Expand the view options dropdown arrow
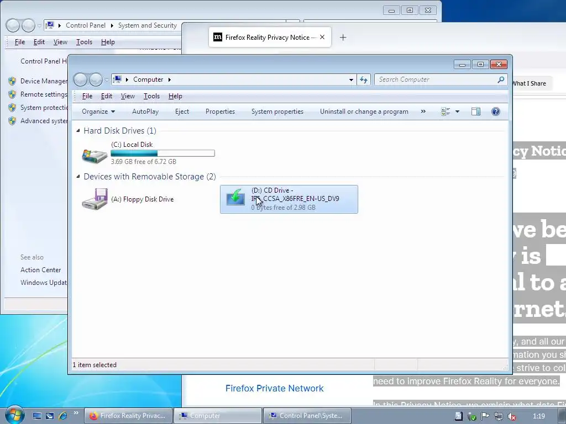Viewport: 566px width, 424px height. [x=457, y=112]
